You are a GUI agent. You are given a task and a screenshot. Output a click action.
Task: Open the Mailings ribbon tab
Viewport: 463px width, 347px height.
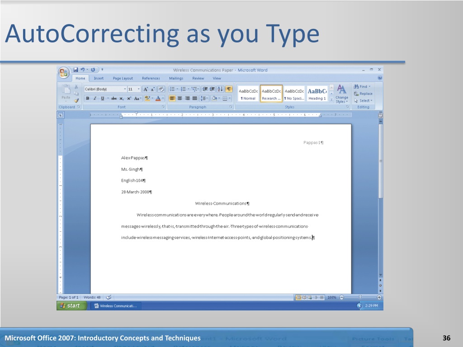[x=176, y=78]
